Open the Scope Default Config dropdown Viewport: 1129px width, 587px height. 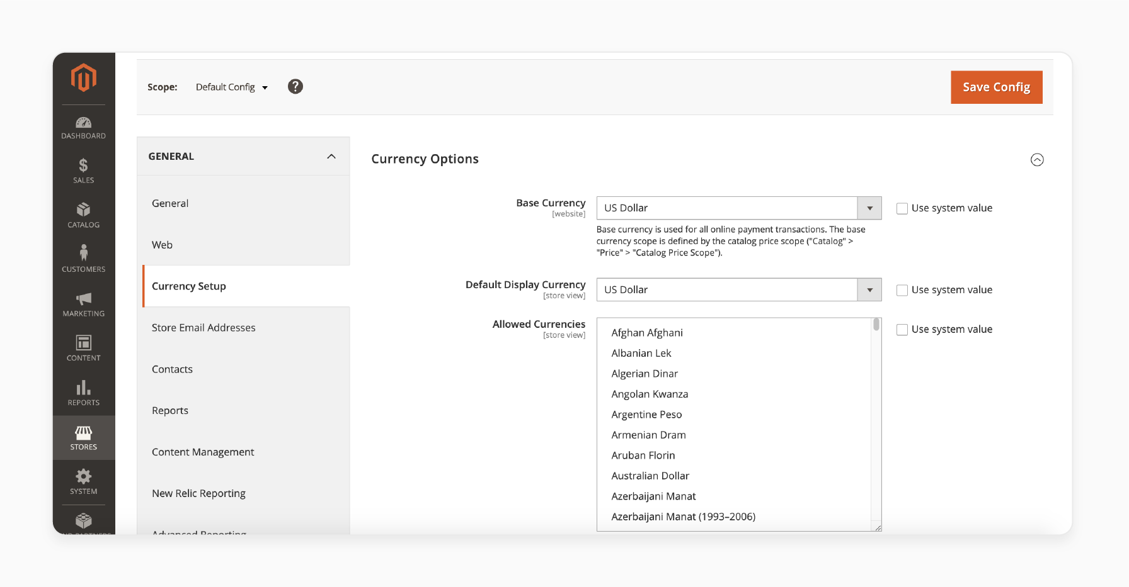tap(231, 87)
